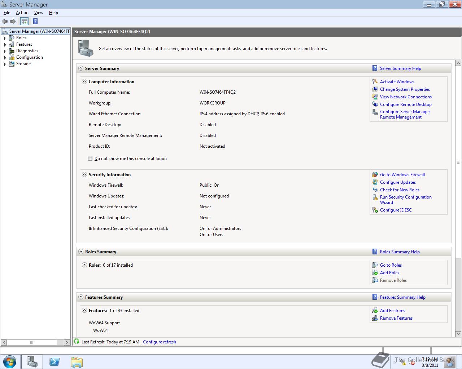Open the Roles Summary Help link

coord(400,252)
